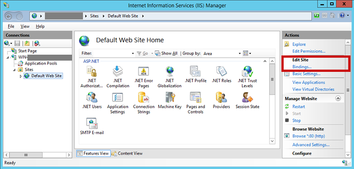Click the Home icon in top toolbar

(332, 16)
